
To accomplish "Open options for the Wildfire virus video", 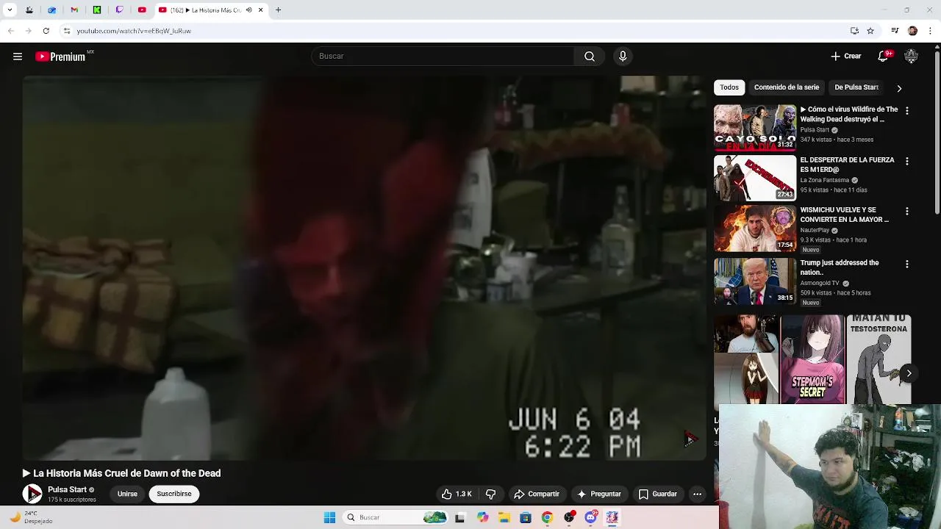I will [x=907, y=111].
